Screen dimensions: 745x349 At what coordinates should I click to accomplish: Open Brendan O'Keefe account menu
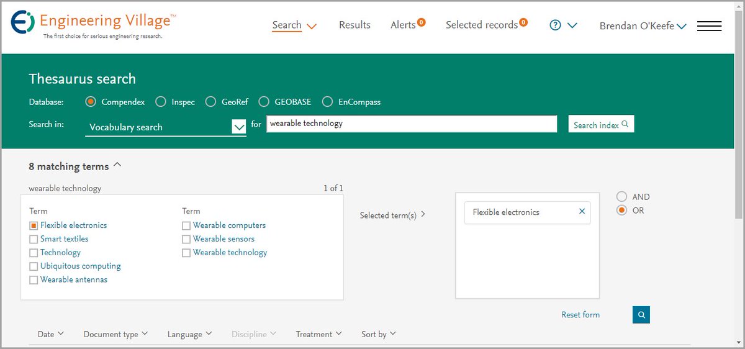(643, 25)
